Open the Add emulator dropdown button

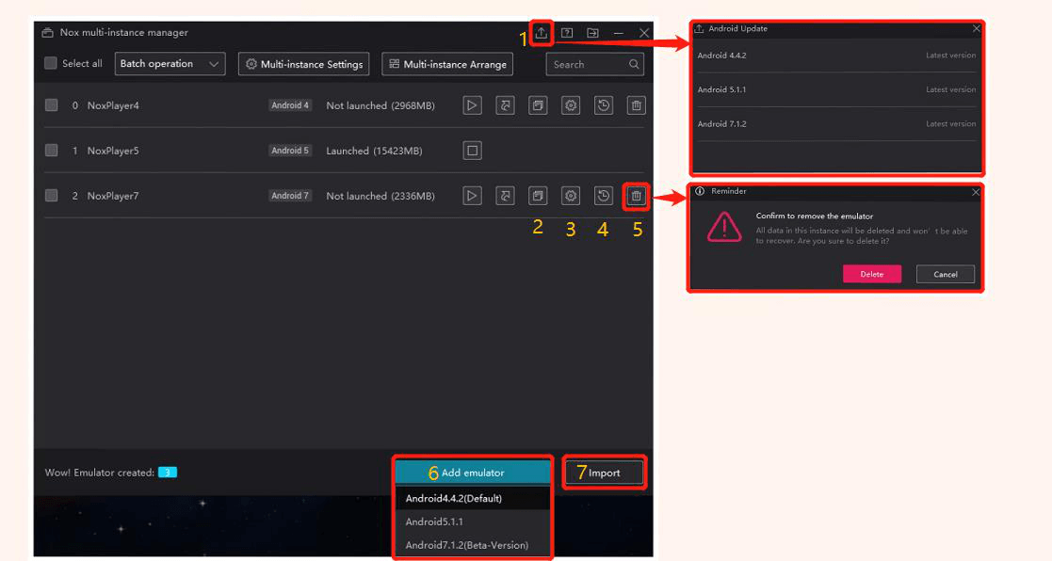point(473,473)
